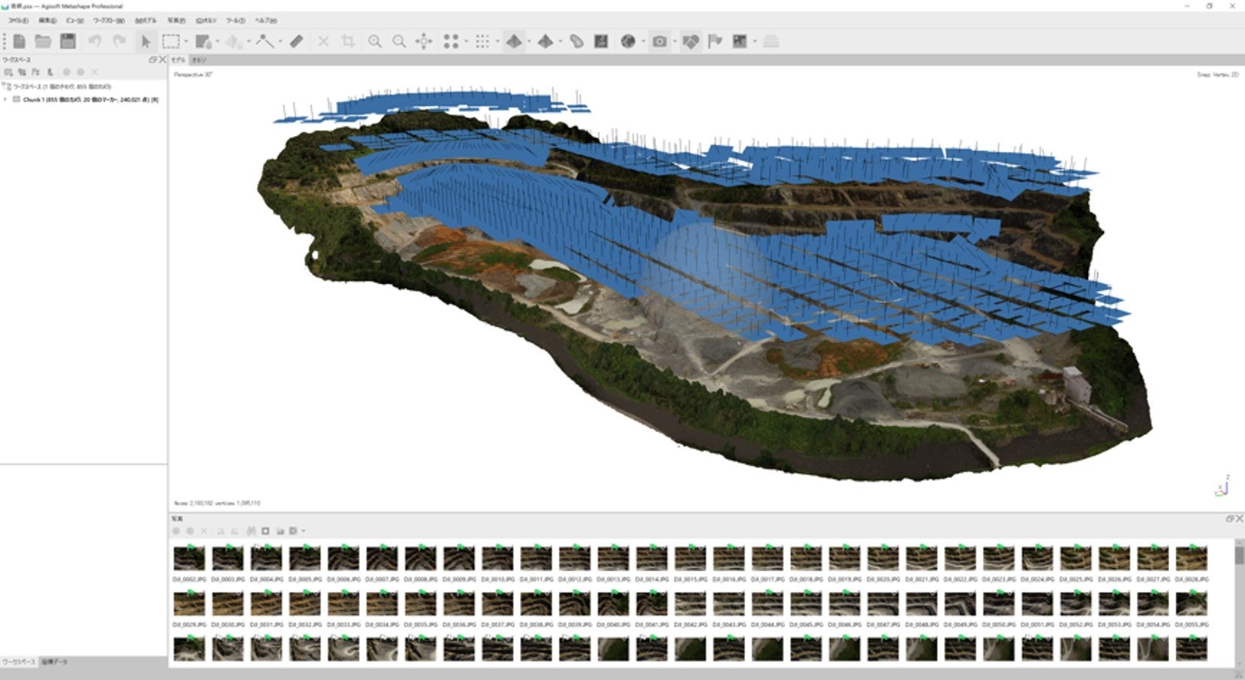Click the New document icon
The width and height of the screenshot is (1245, 680).
[20, 41]
